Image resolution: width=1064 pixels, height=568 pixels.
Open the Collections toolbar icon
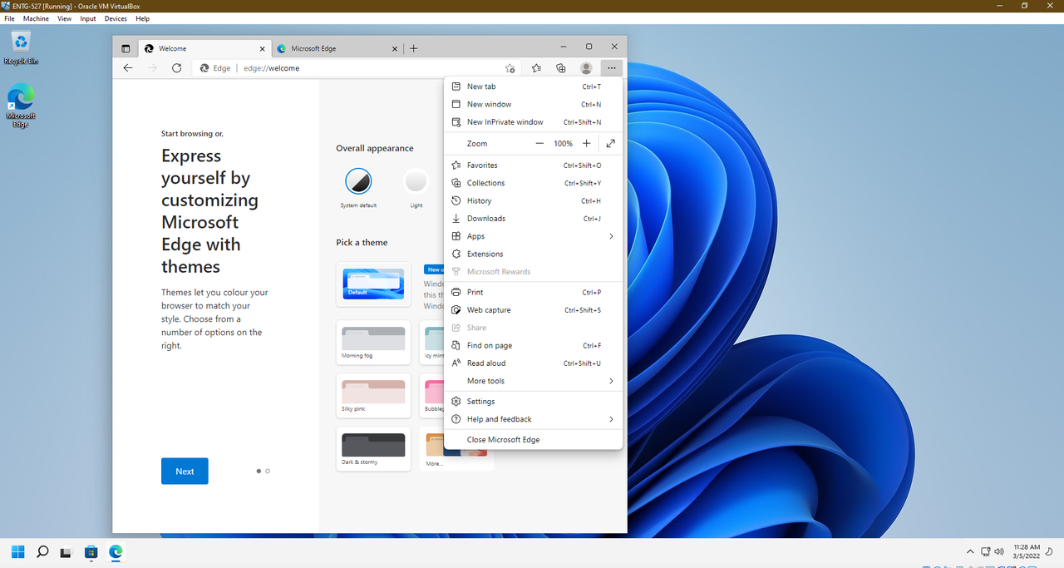coord(561,68)
